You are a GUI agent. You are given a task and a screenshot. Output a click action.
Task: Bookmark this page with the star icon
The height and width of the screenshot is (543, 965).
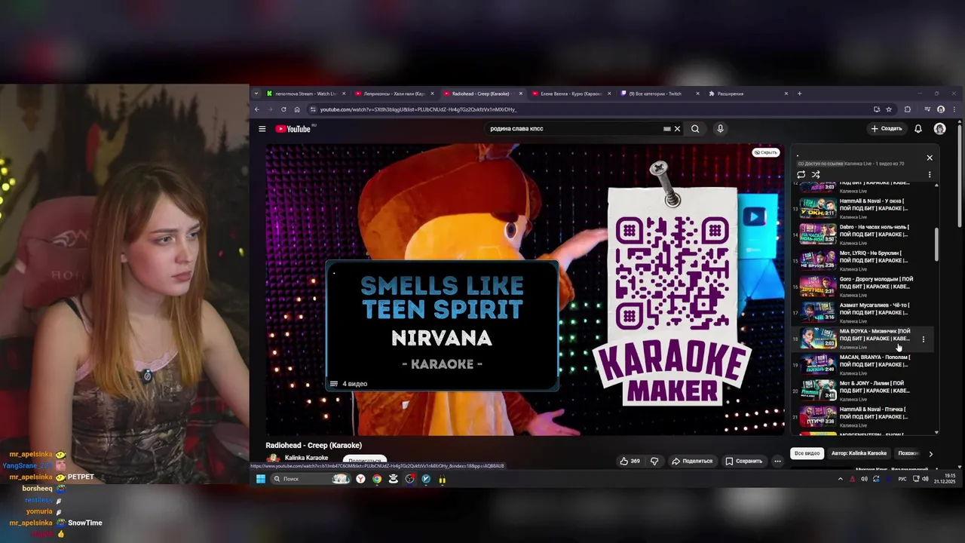pos(889,109)
